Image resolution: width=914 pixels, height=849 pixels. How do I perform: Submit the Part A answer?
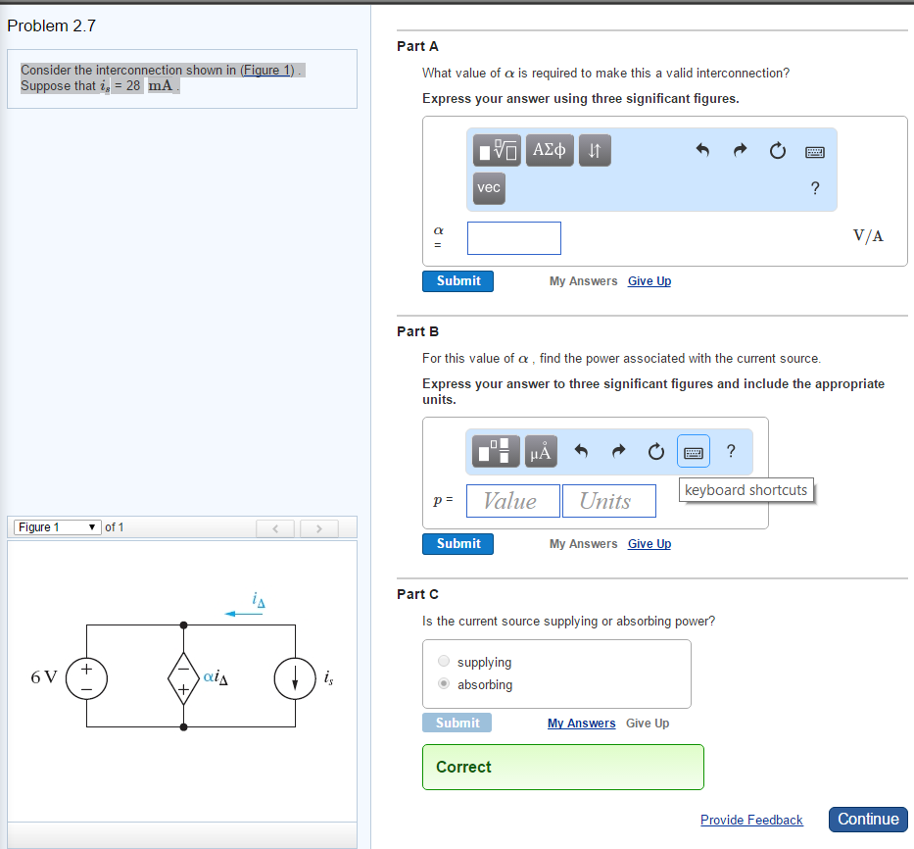pos(457,280)
